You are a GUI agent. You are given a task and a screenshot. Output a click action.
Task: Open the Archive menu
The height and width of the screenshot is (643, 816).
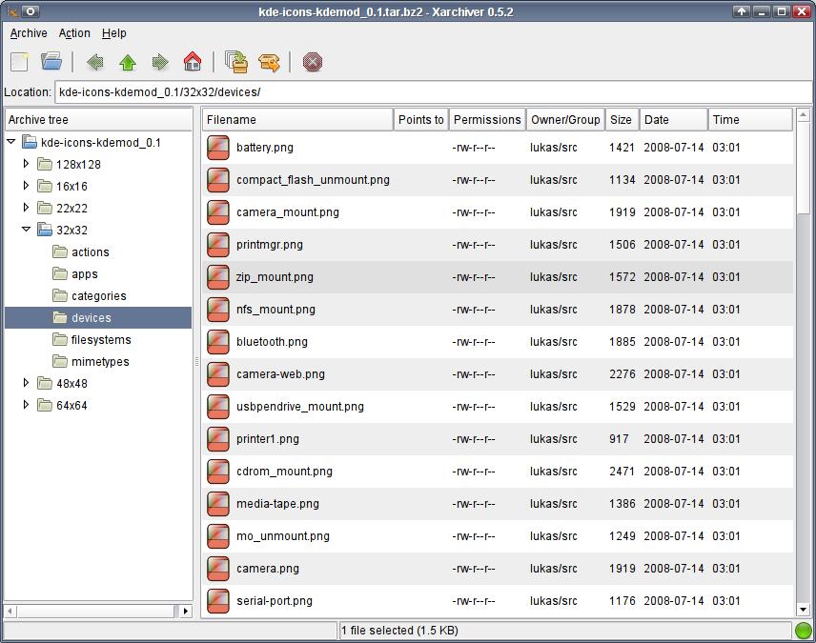pyautogui.click(x=29, y=33)
